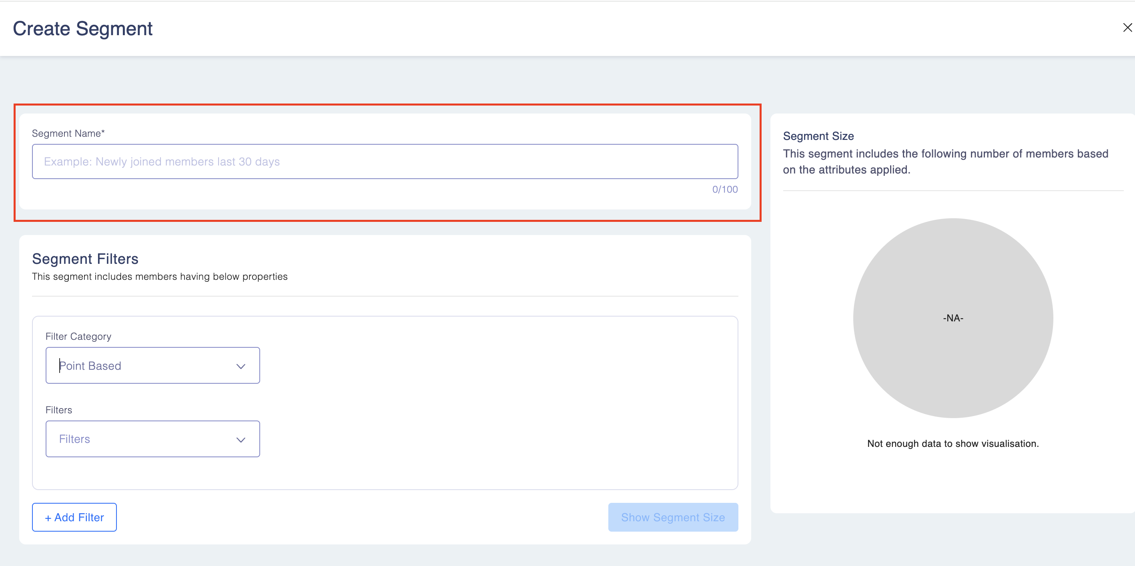Screen dimensions: 1135x566
Task: Click the Create Segment title
Action: coord(83,29)
